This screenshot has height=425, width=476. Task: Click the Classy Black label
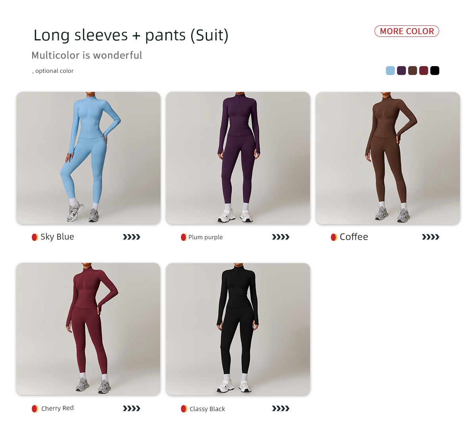pyautogui.click(x=207, y=409)
